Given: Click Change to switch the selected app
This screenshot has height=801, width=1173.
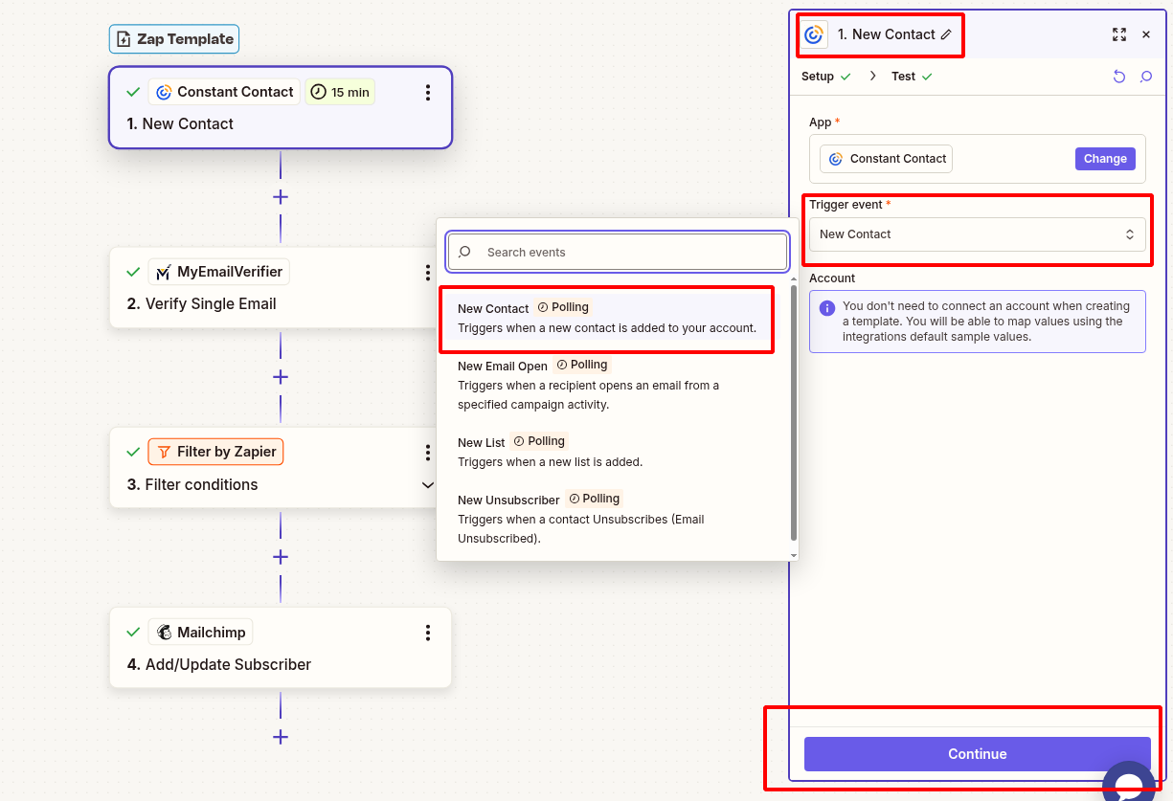Looking at the screenshot, I should point(1105,158).
